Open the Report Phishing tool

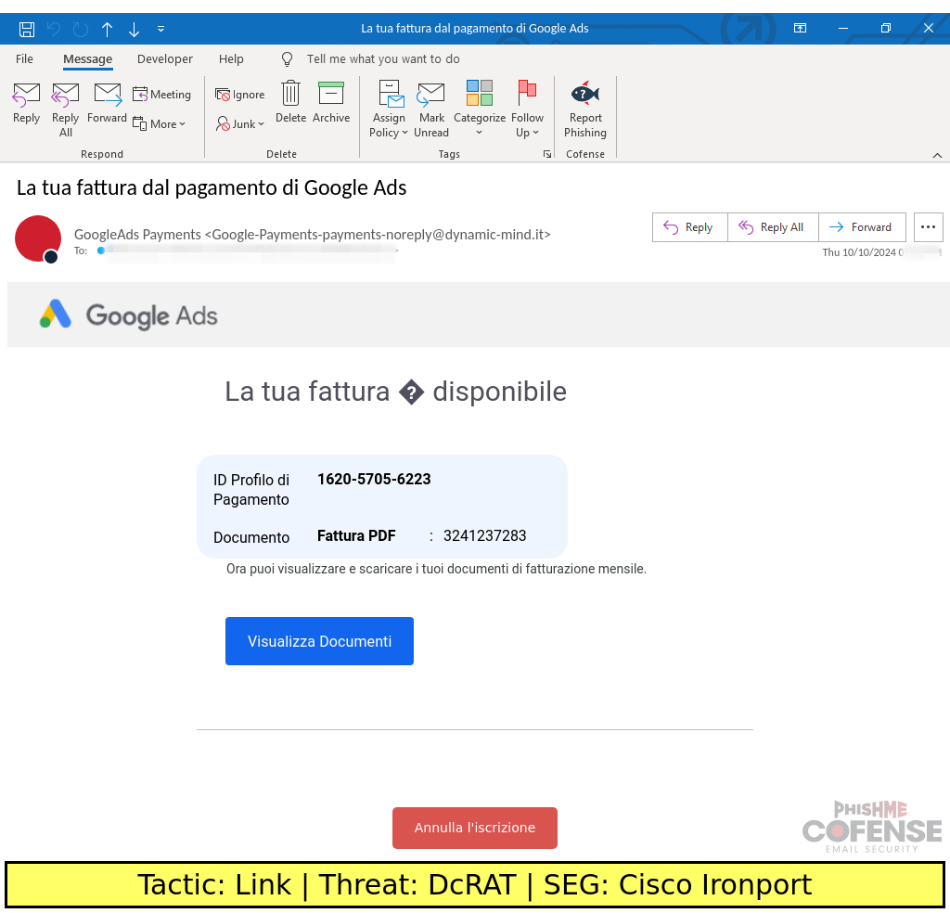[584, 109]
